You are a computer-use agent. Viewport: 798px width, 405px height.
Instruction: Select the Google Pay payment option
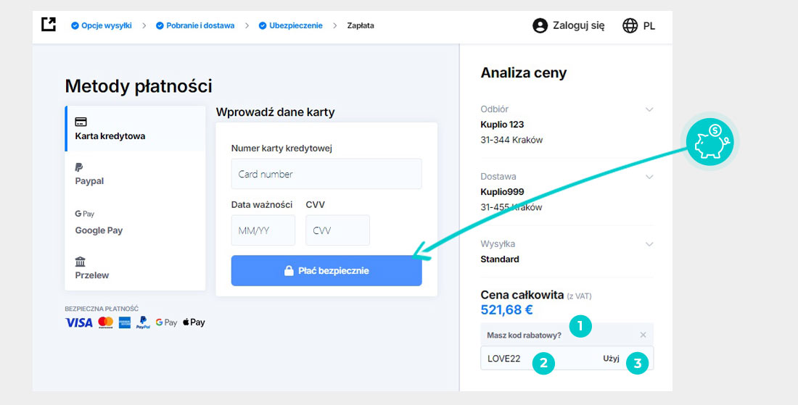136,222
